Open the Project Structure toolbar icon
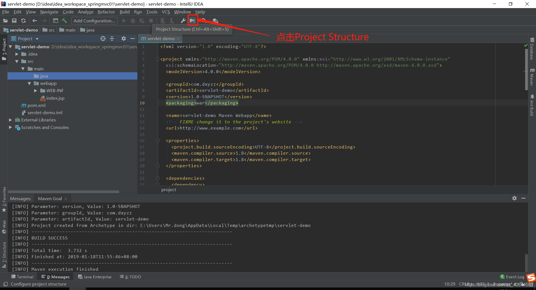This screenshot has width=536, height=290. point(192,21)
